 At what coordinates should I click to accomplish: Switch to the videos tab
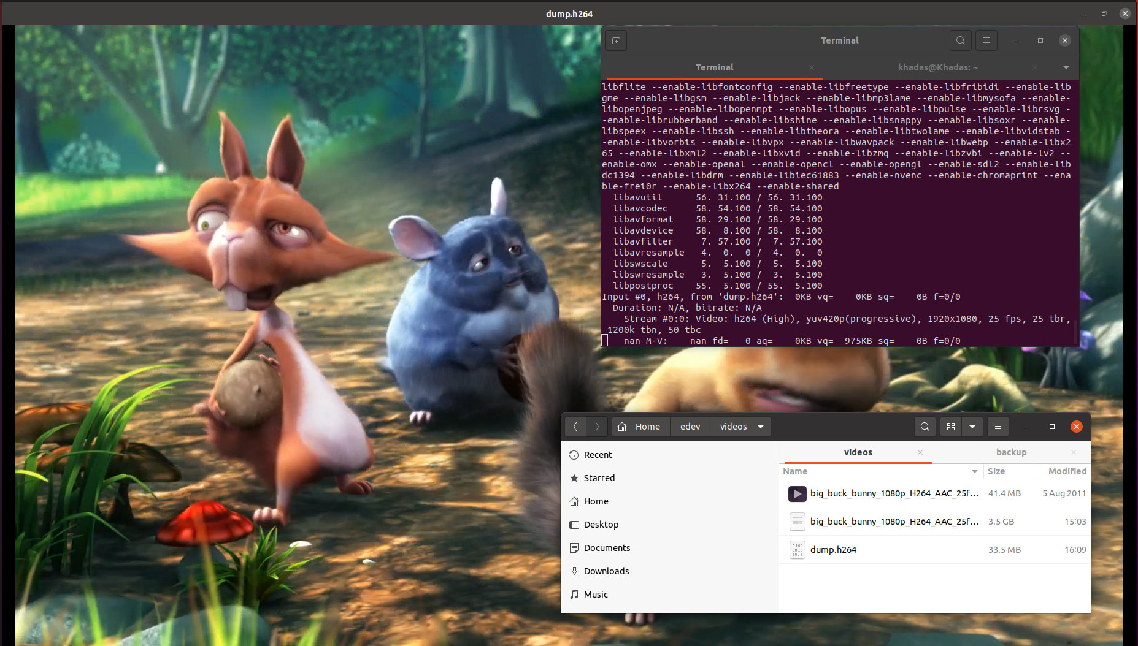click(858, 452)
